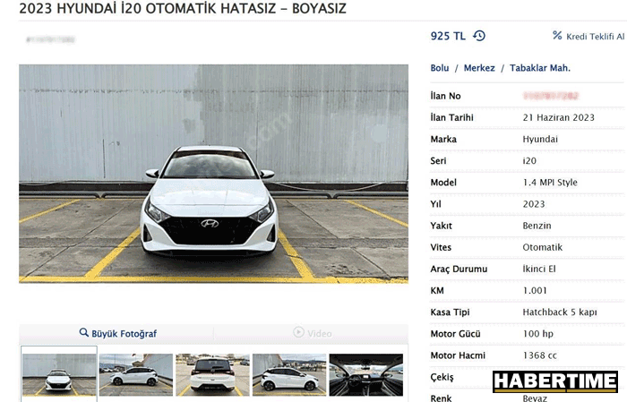Select the rear three-quarter view car thumbnail
Image resolution: width=627 pixels, height=402 pixels.
[289, 374]
